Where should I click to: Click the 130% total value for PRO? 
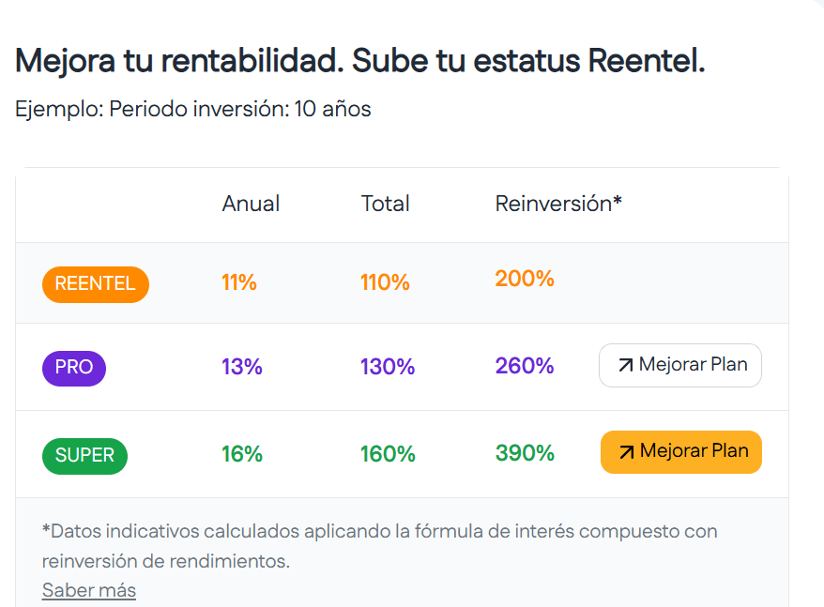388,367
